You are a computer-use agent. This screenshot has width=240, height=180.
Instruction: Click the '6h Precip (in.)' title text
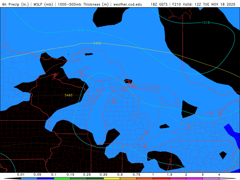[16, 4]
